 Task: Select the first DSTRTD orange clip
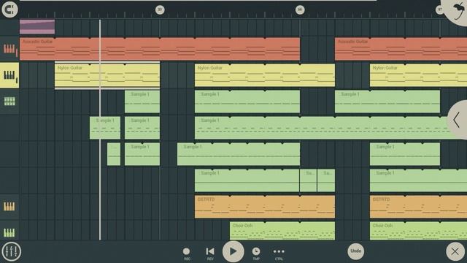(265, 207)
